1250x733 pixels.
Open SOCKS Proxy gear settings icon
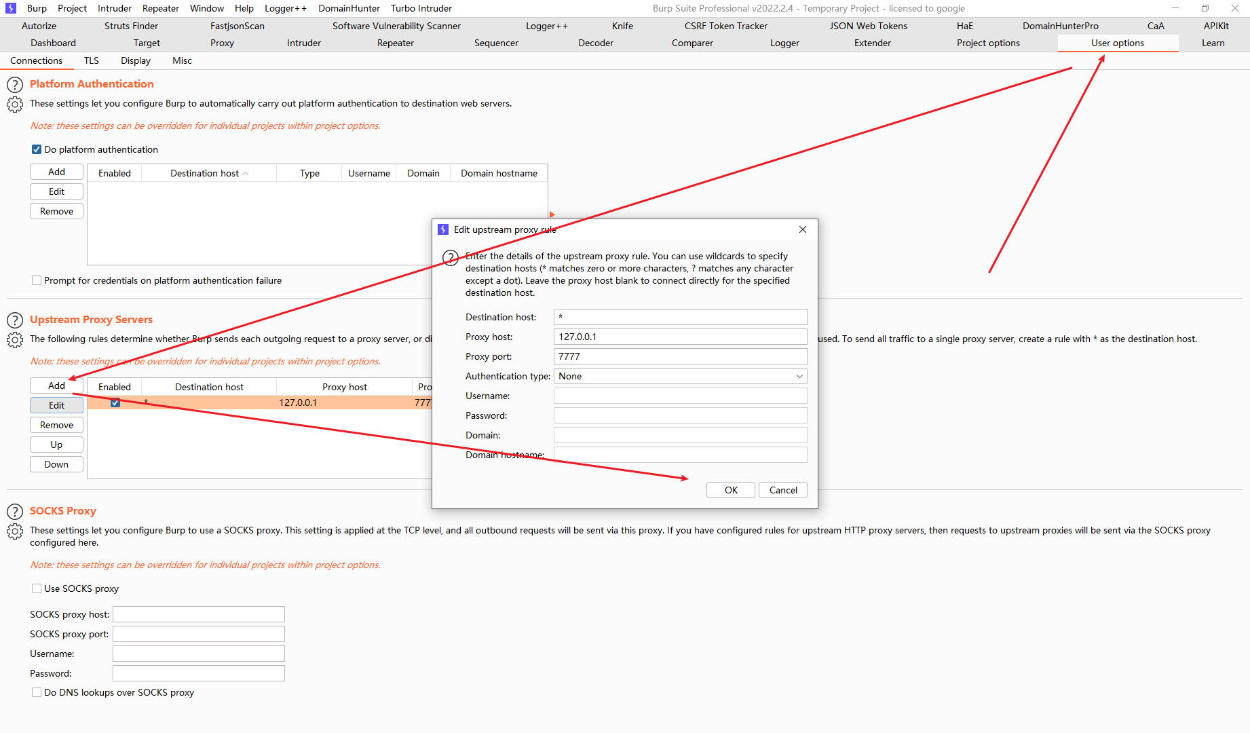(x=14, y=531)
